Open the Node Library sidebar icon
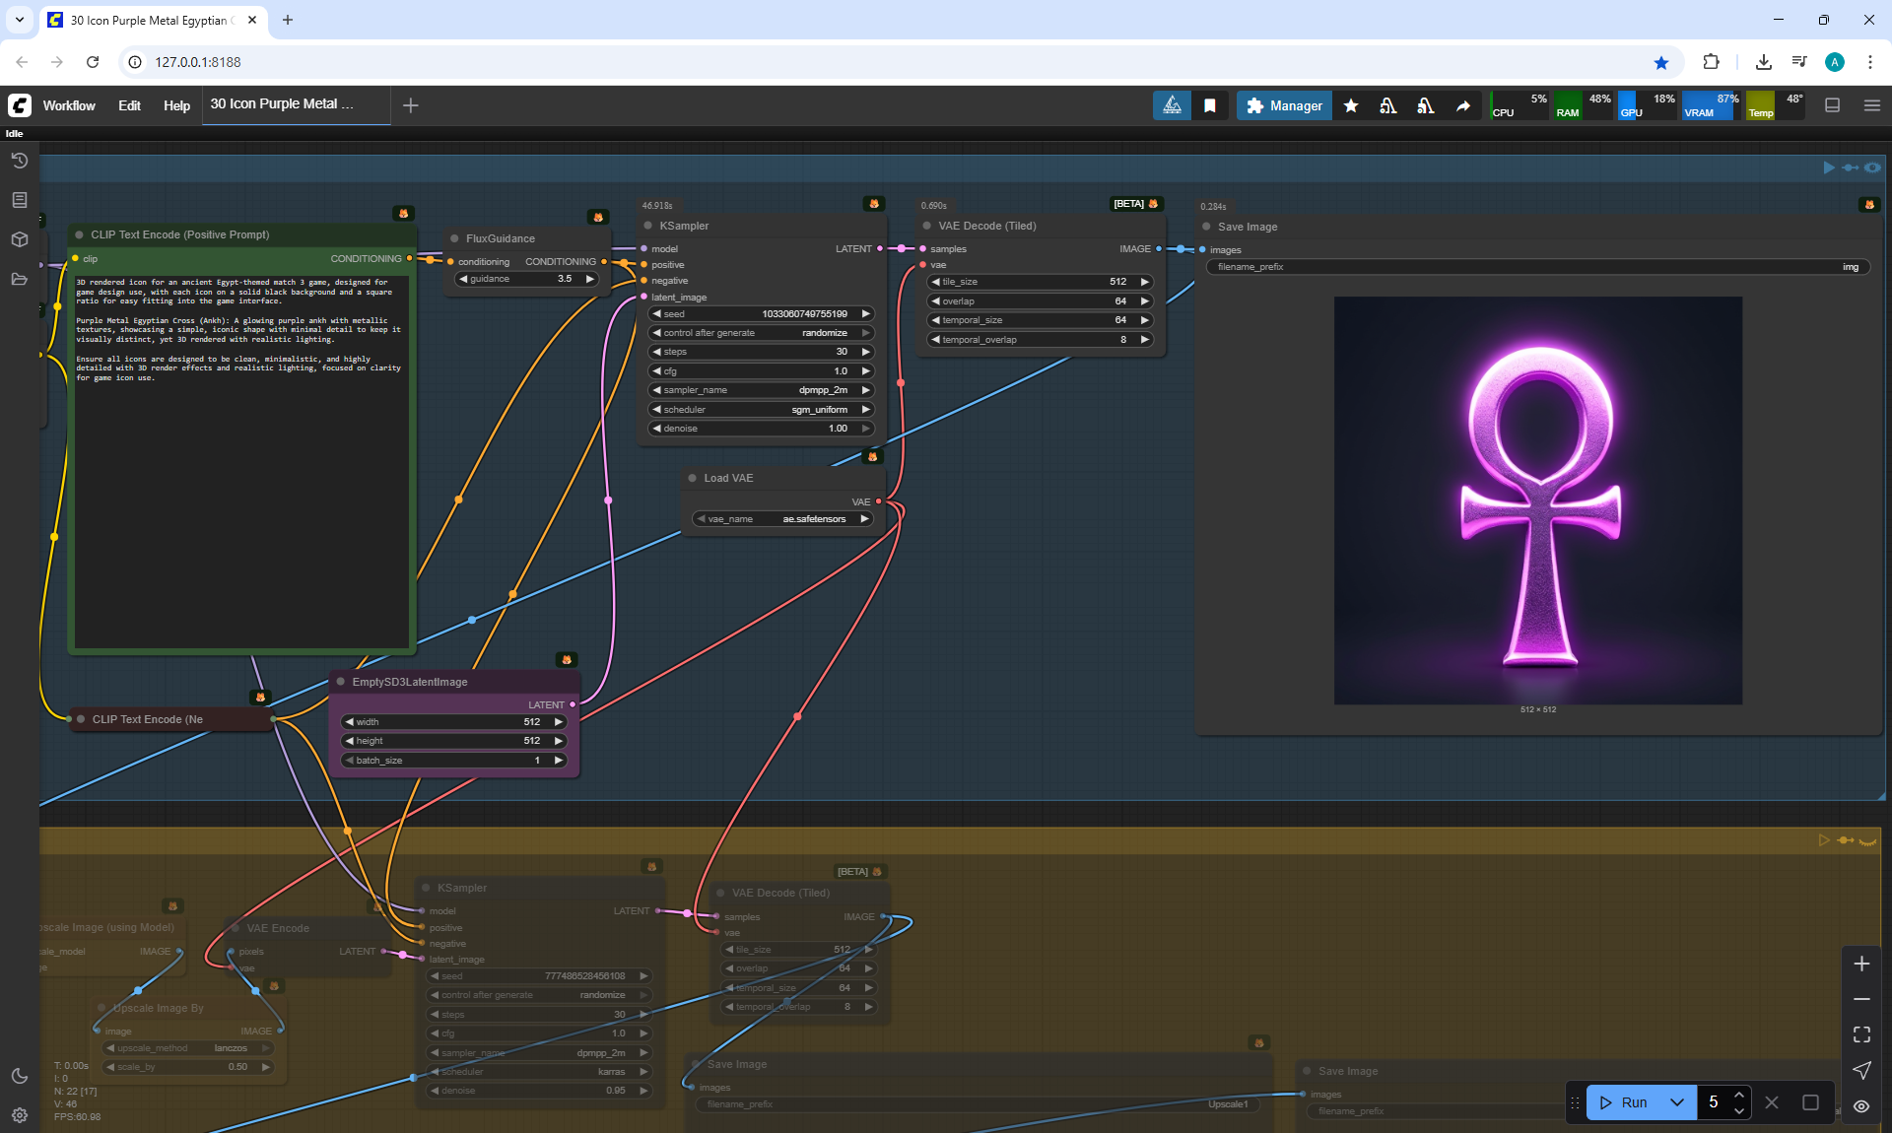 pos(19,200)
